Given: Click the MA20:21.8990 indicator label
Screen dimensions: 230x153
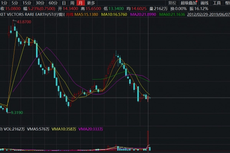Looking at the screenshot, I should point(143,15).
